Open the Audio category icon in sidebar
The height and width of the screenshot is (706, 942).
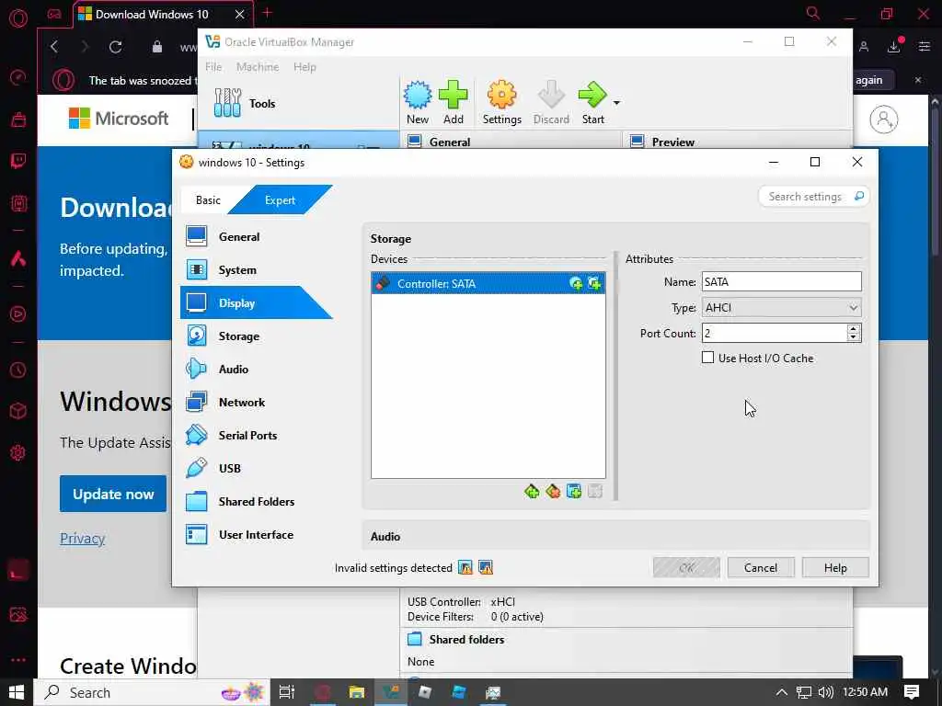click(x=197, y=370)
